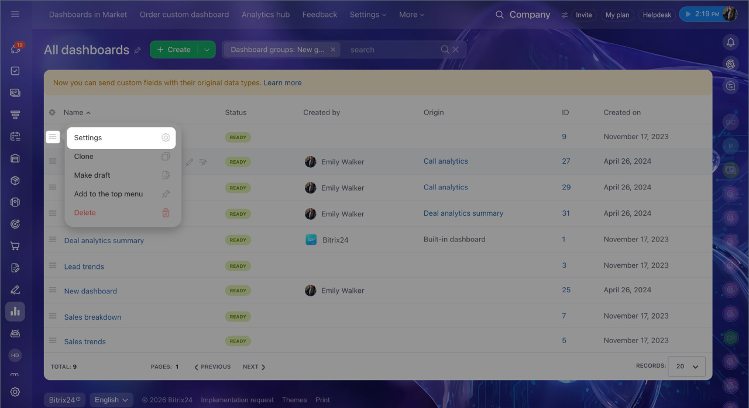Image resolution: width=749 pixels, height=408 pixels.
Task: Open the notifications bell icon
Action: click(730, 42)
